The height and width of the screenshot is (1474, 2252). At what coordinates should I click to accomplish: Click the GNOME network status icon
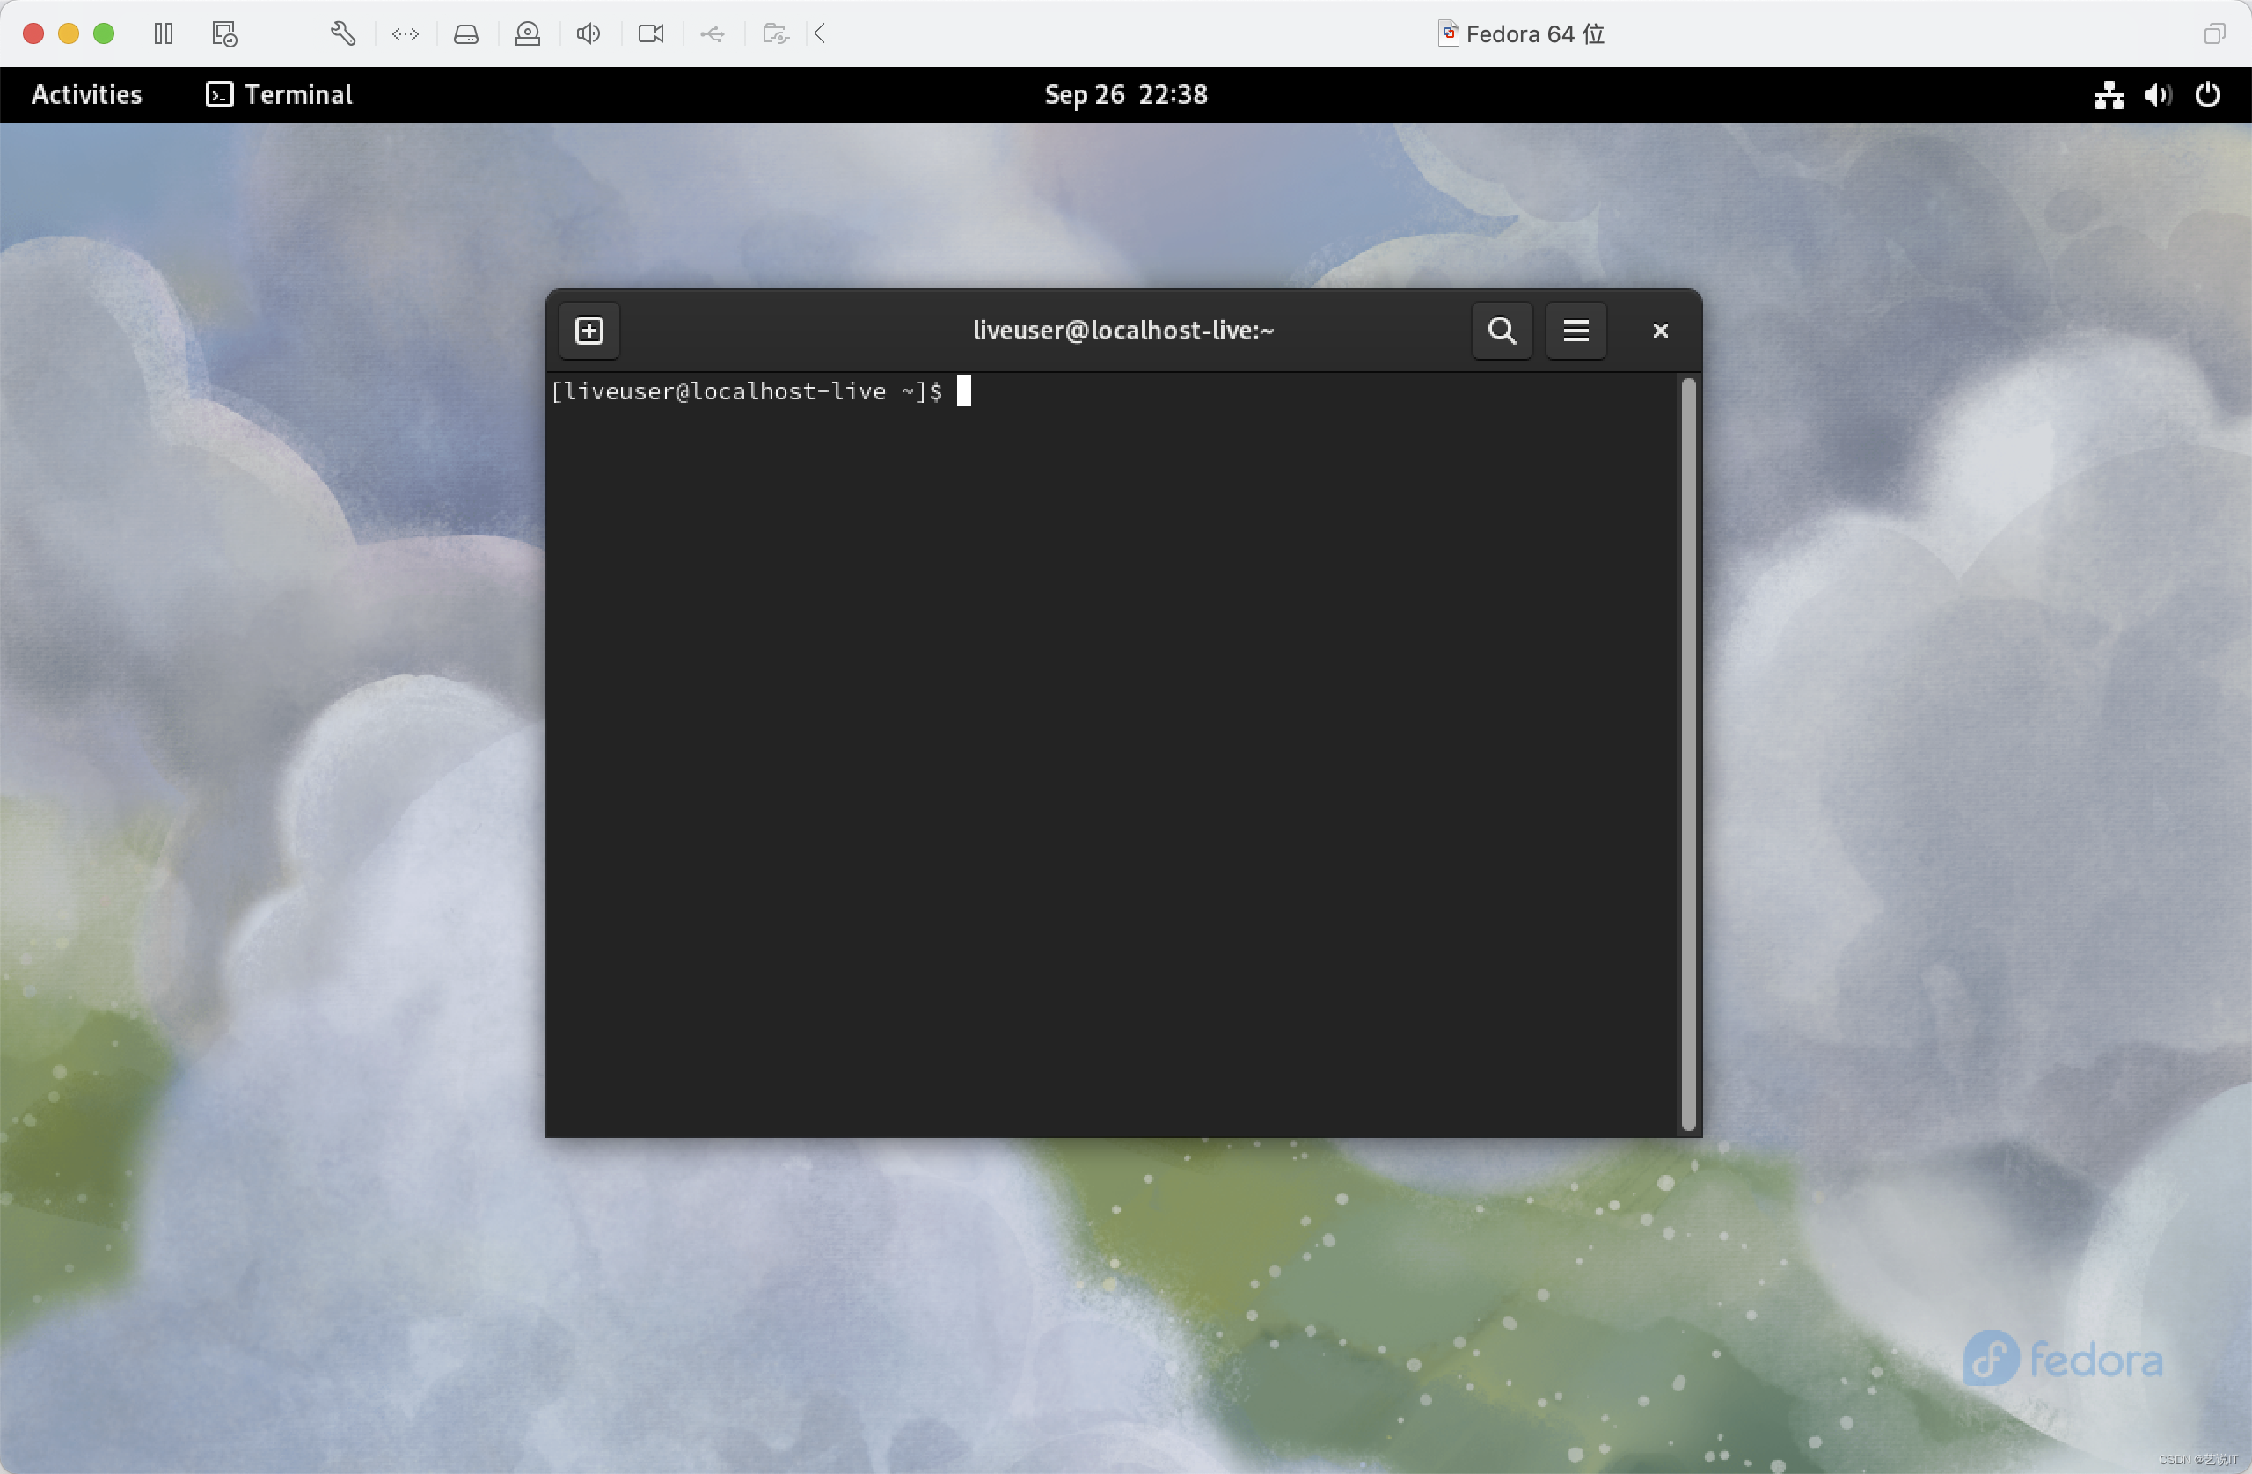(2109, 95)
